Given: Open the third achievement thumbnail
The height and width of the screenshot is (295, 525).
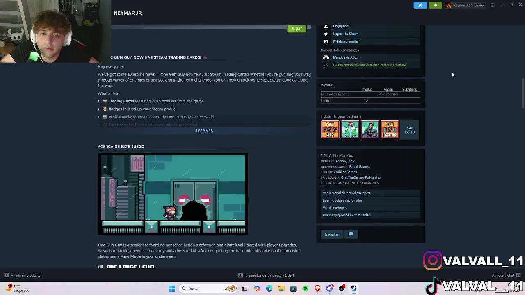Looking at the screenshot, I should tap(370, 129).
